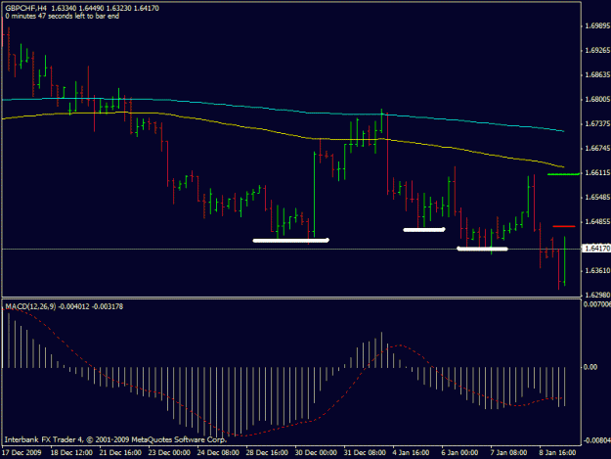
Task: Click the 31 Dec 08:00 time label
Action: click(x=365, y=453)
